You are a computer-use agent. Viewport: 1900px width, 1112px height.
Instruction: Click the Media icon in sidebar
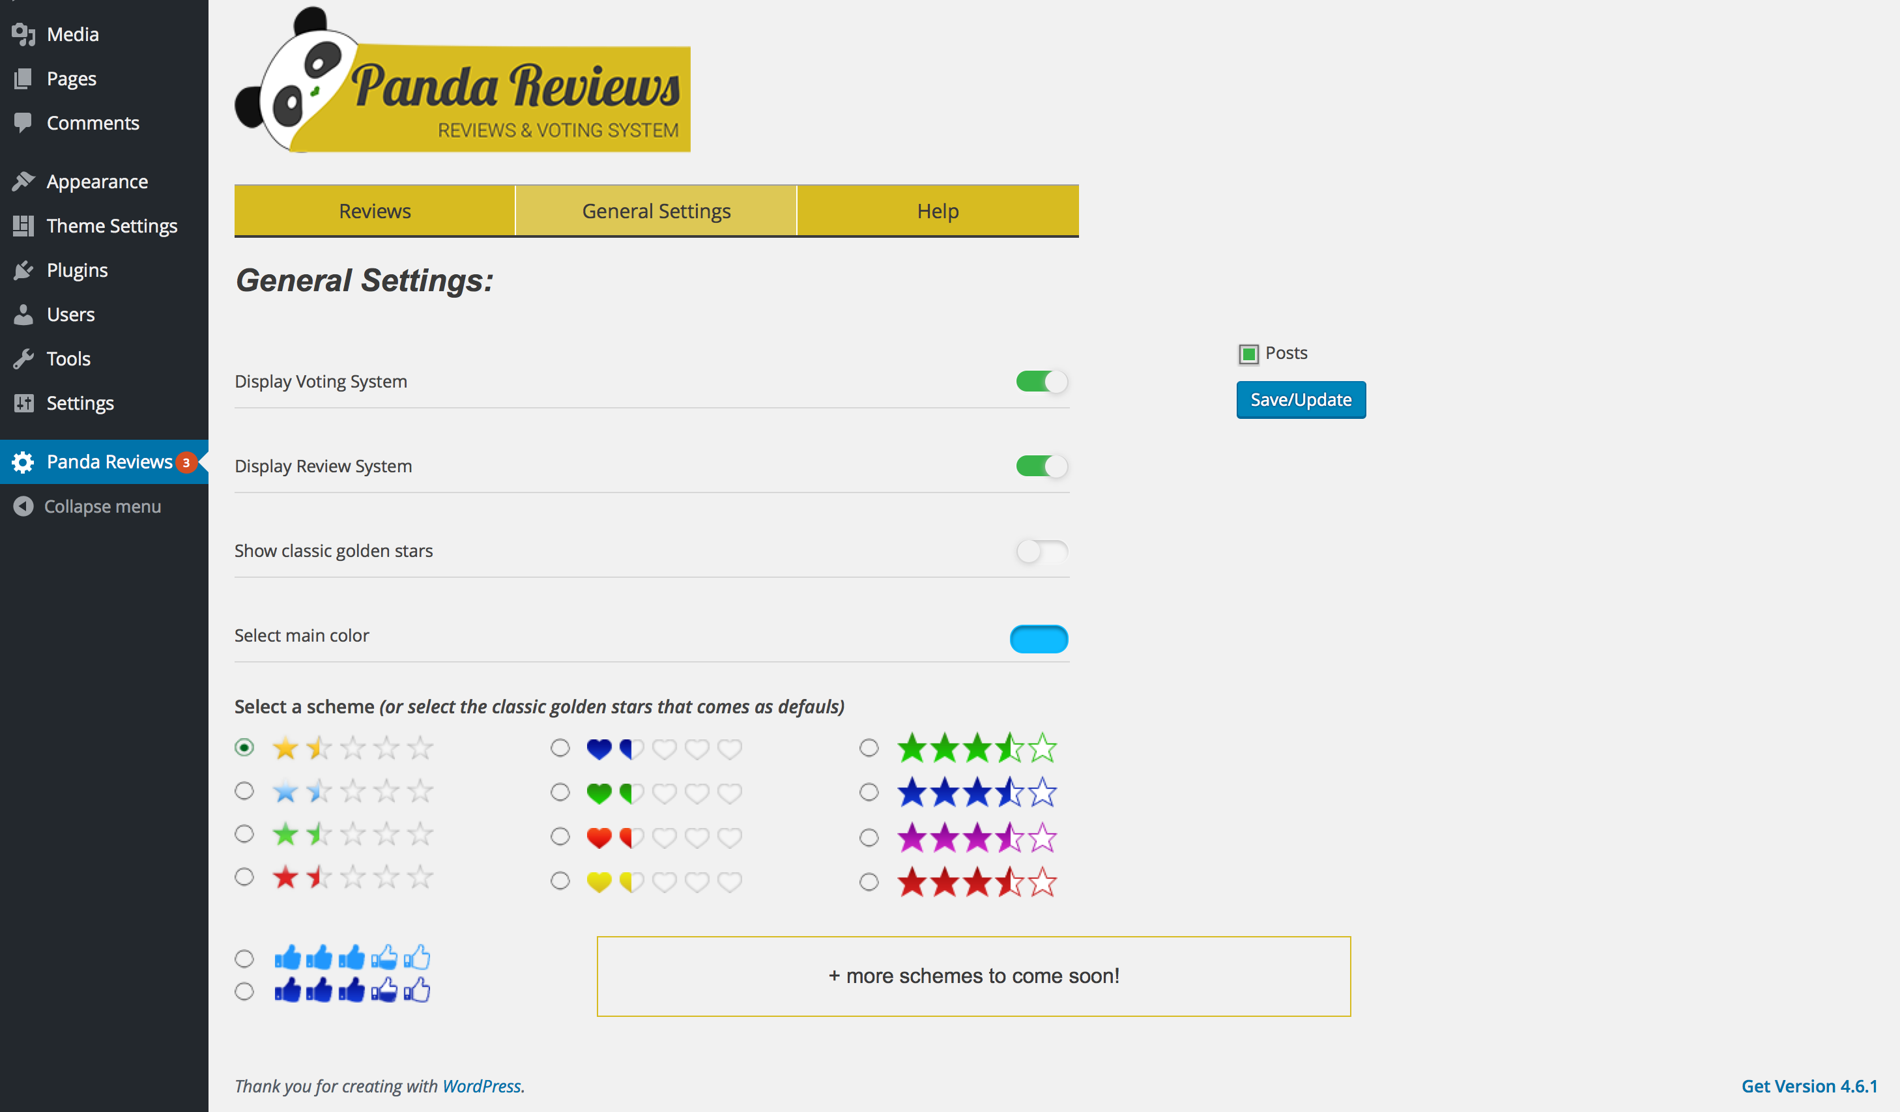(23, 35)
